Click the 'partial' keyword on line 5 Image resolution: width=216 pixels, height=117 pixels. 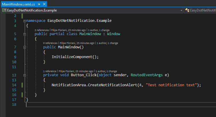click(x=57, y=34)
